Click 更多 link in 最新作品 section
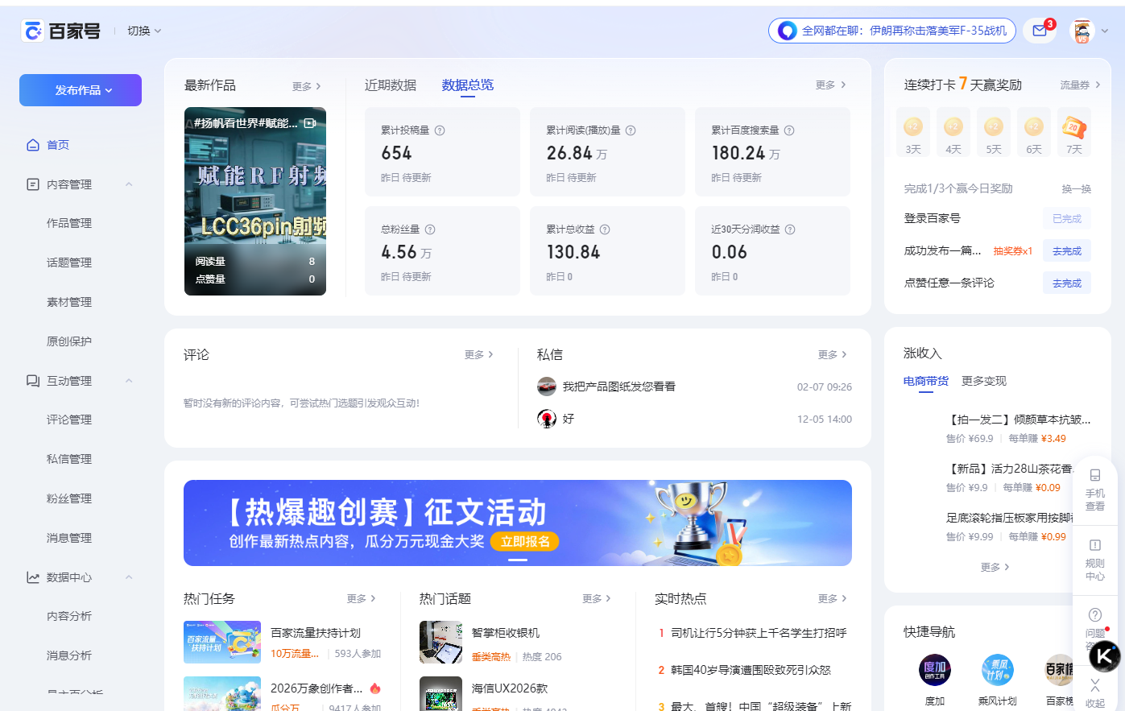This screenshot has height=711, width=1125. (307, 86)
